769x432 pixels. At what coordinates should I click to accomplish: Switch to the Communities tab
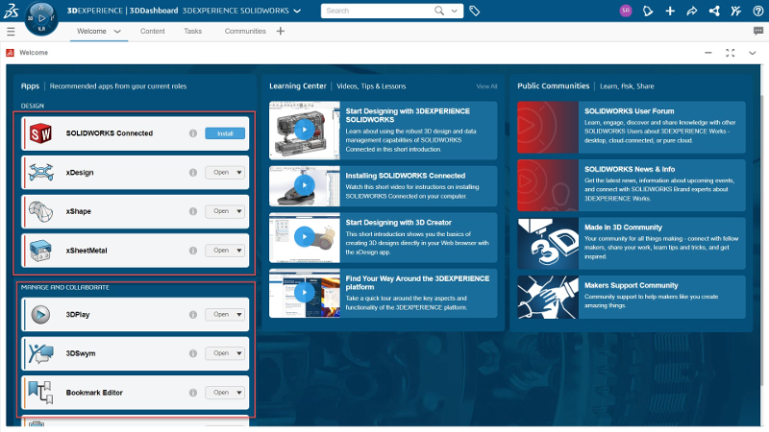[x=245, y=31]
